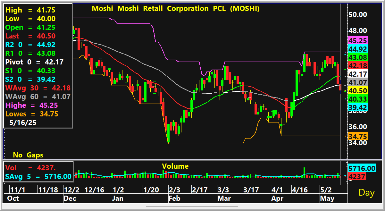Click the yellow 40.50 last price tag
Image resolution: width=385 pixels, height=211 pixels.
coord(358,91)
